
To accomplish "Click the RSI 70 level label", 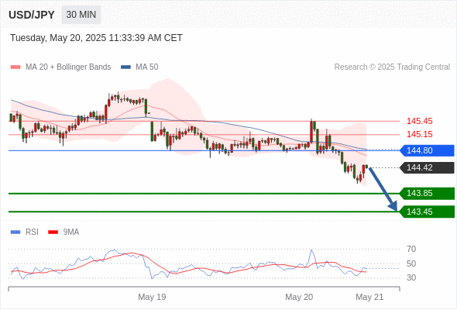I will point(411,249).
